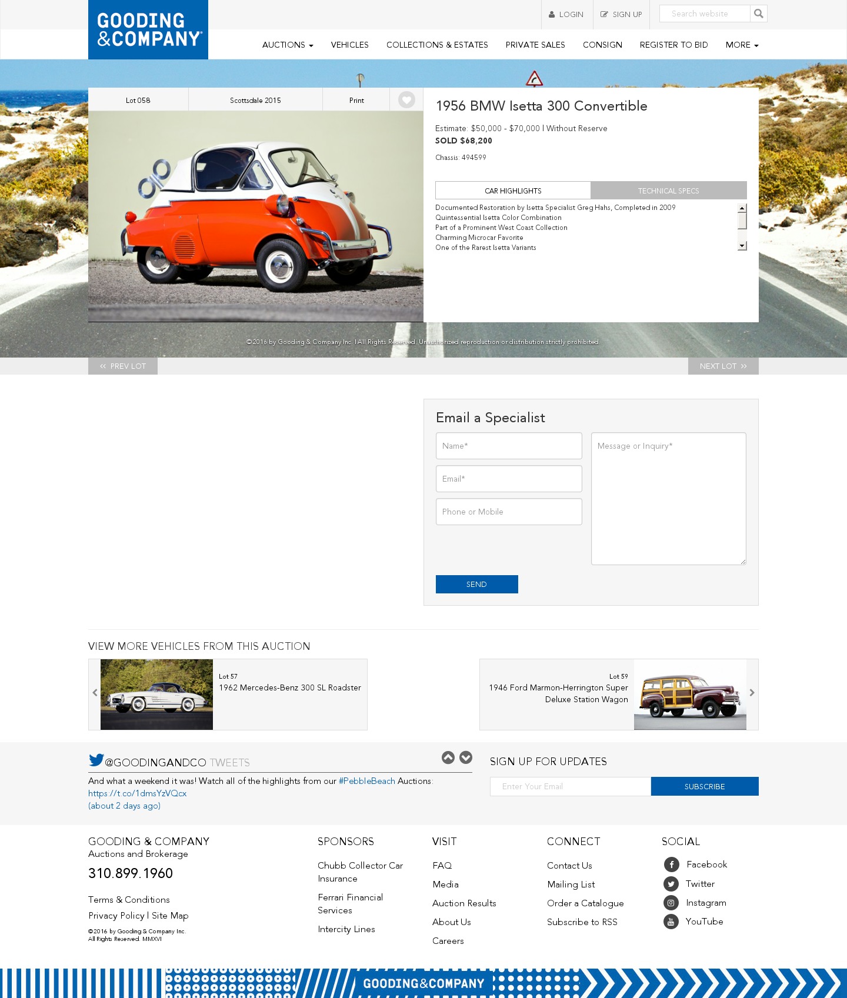
Task: Open the Careers link
Action: click(x=448, y=941)
